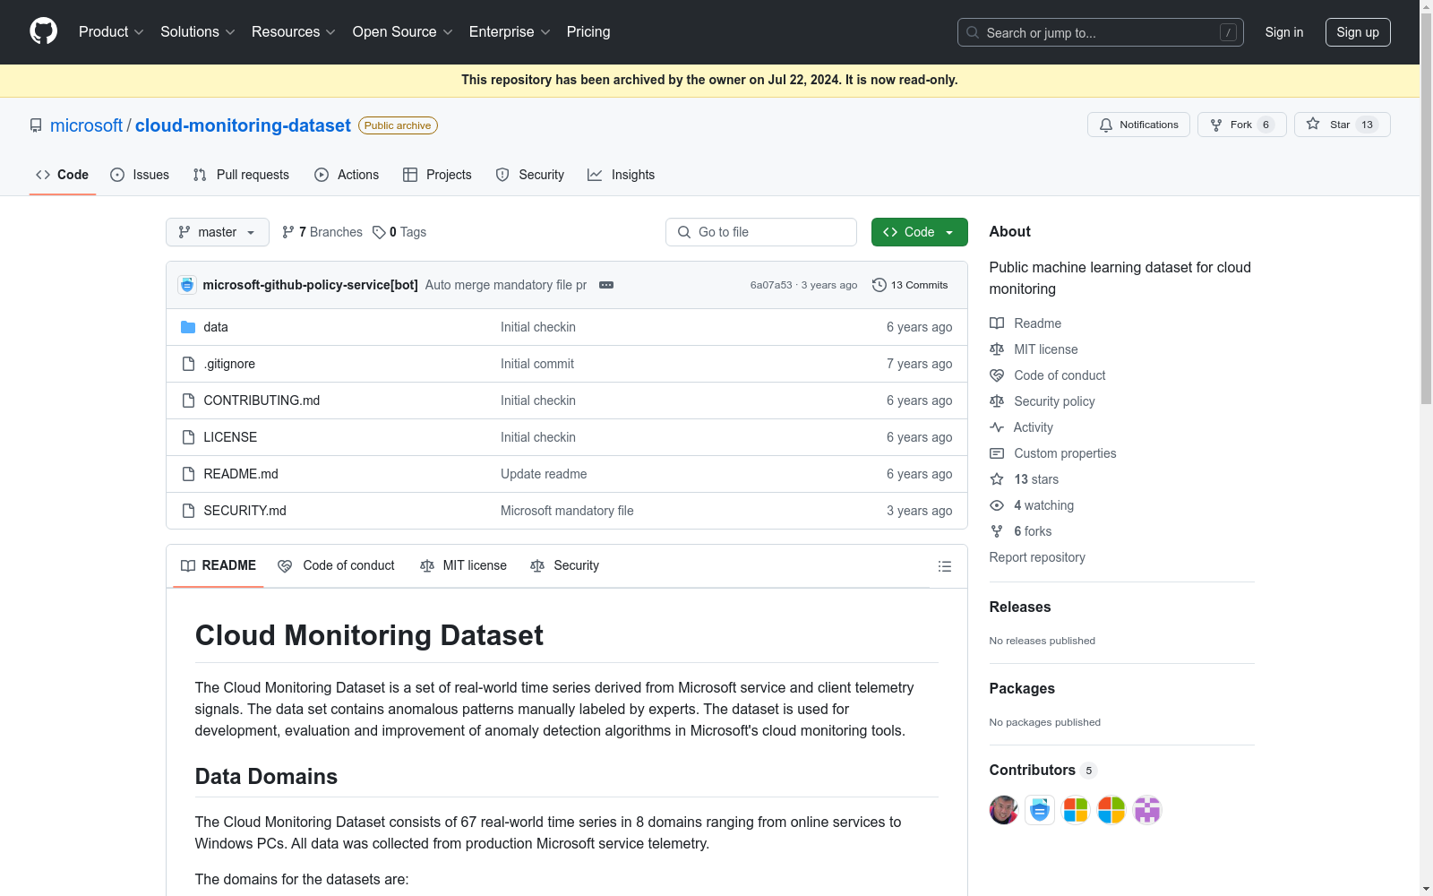Open the Releases heading link
Screen dimensions: 1433x896
(1020, 607)
